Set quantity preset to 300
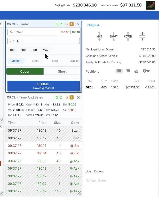 [34, 50]
